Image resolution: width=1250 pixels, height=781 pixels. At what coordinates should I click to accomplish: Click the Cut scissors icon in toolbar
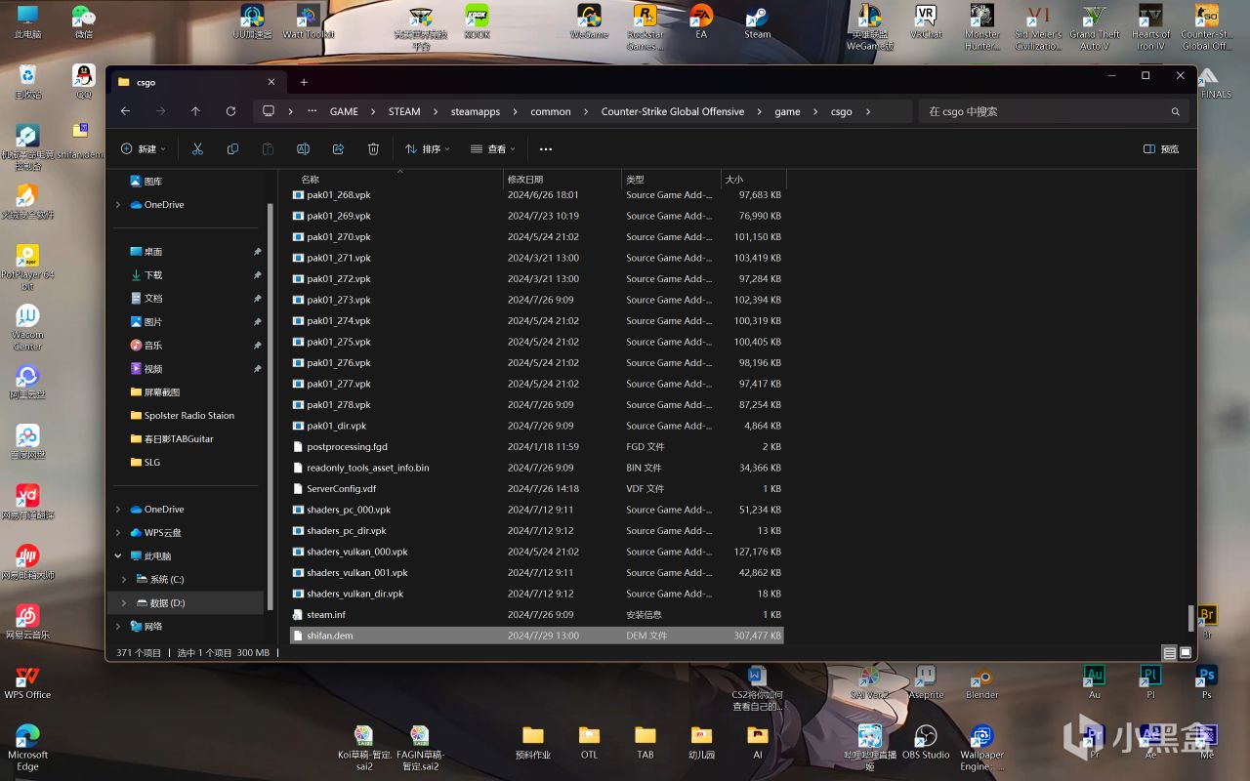pos(197,149)
